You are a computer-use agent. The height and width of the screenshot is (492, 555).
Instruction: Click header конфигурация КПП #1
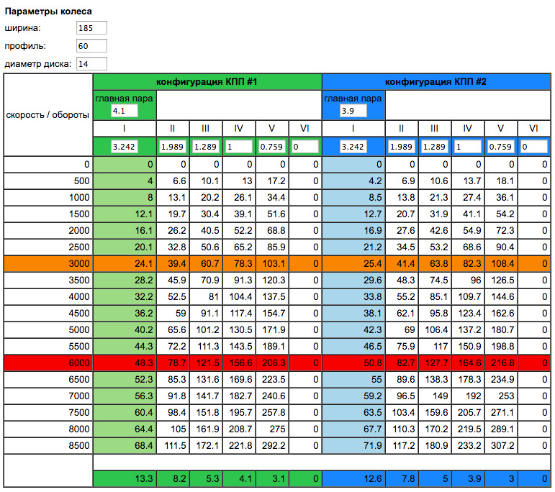[207, 82]
